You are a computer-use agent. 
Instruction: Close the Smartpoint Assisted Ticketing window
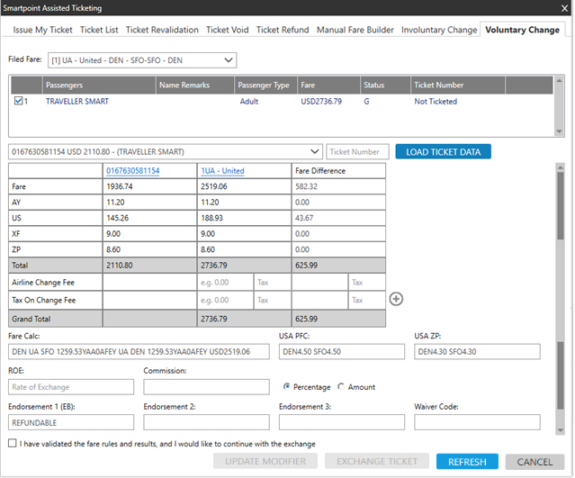tap(555, 8)
